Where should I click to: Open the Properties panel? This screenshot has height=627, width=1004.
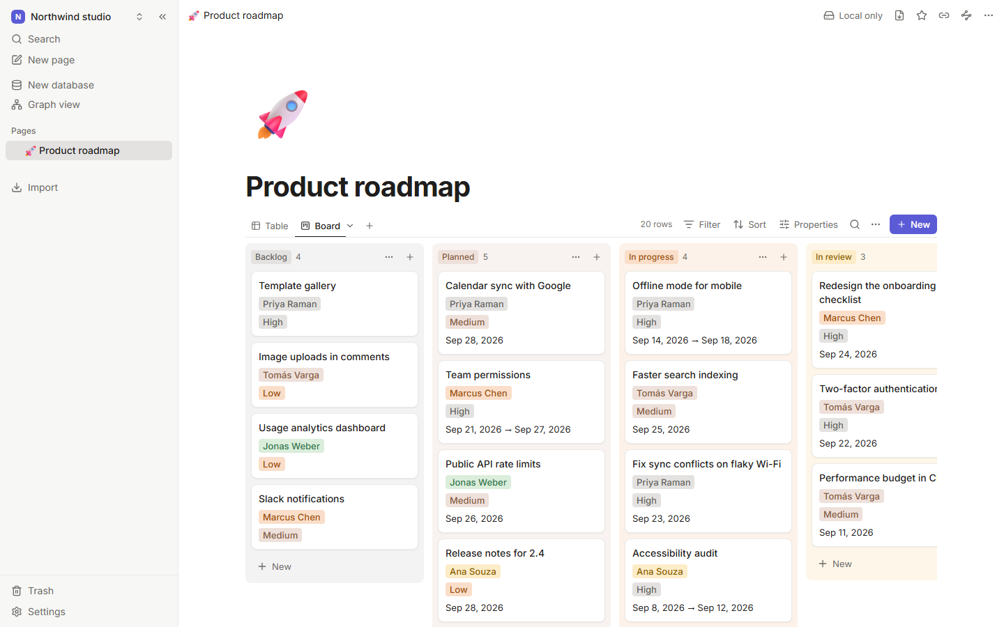pyautogui.click(x=809, y=224)
